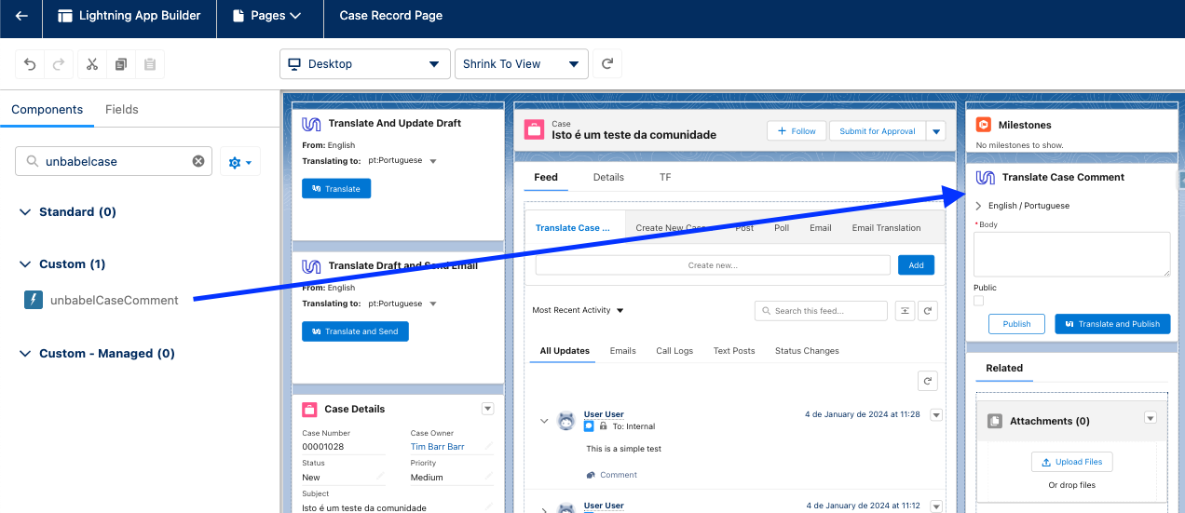Click the Case Details icon

point(310,409)
